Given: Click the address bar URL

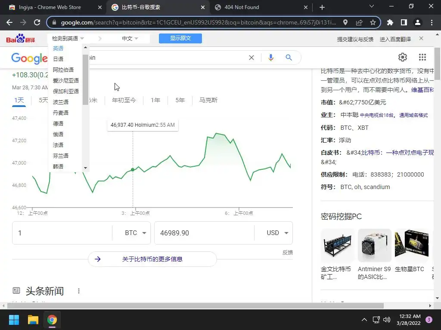Looking at the screenshot, I should tap(198, 22).
